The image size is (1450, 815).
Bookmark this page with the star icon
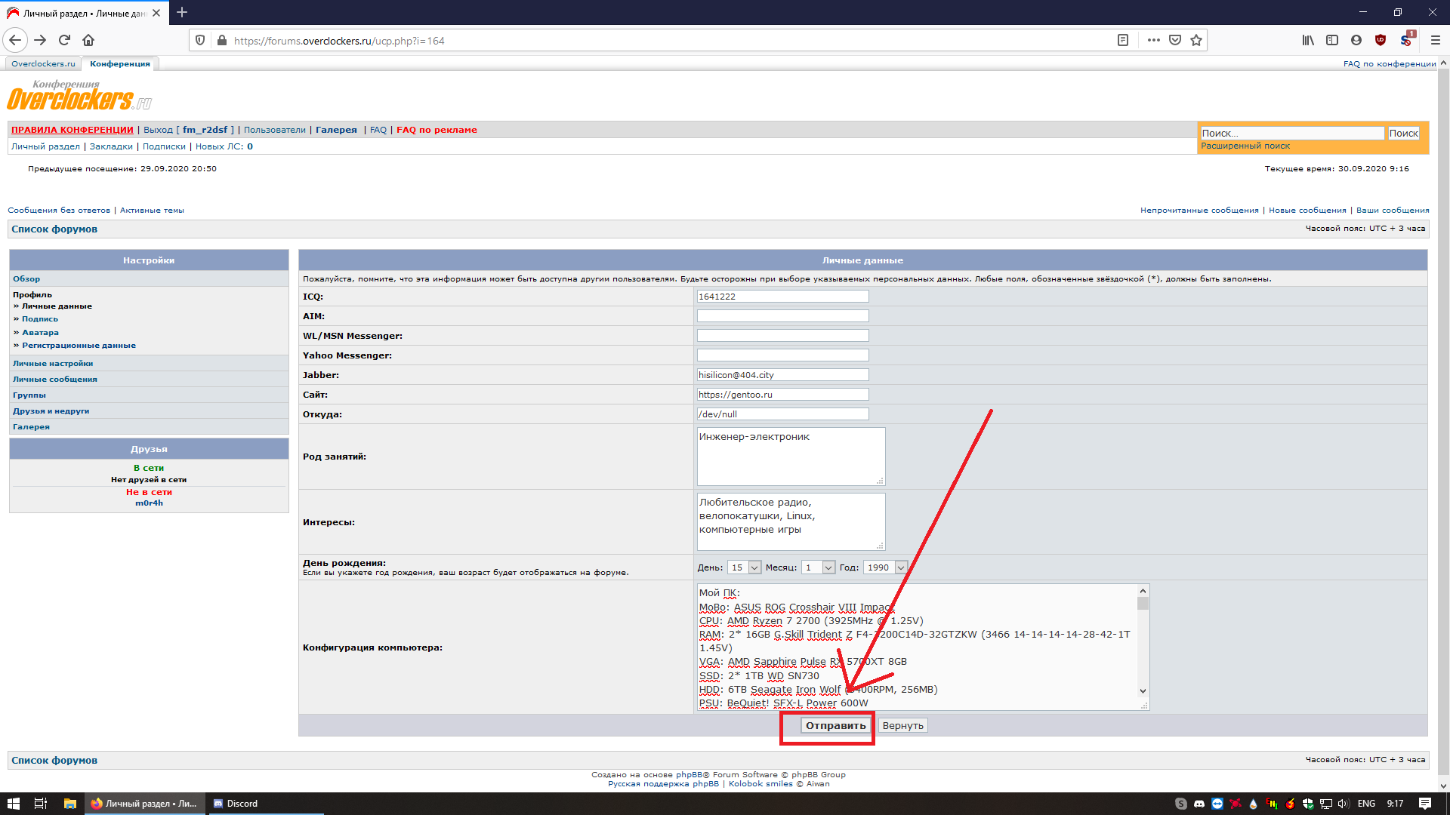(1196, 41)
